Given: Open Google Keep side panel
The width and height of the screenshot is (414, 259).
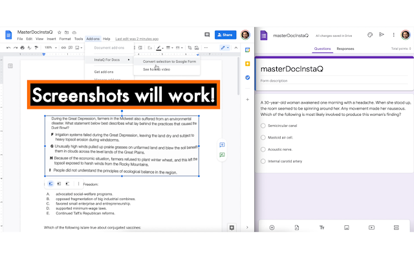Looking at the screenshot, I should 247,63.
